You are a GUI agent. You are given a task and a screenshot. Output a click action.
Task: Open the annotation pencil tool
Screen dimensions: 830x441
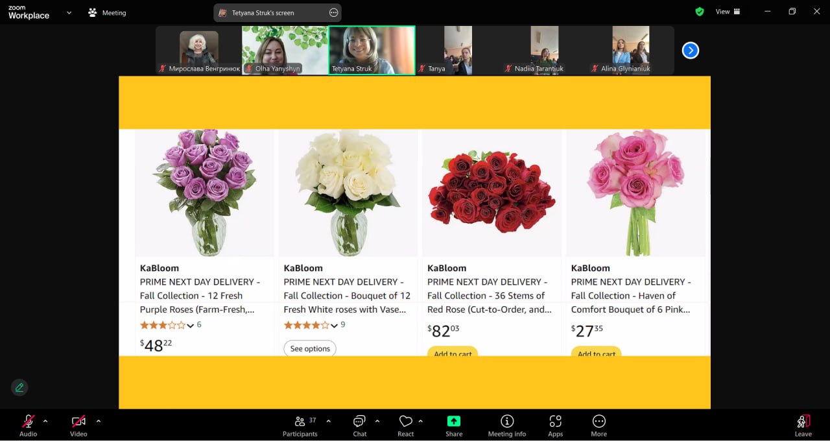coord(19,388)
